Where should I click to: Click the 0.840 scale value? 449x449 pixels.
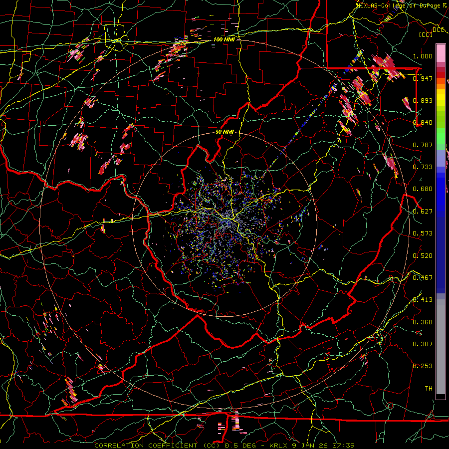click(423, 123)
